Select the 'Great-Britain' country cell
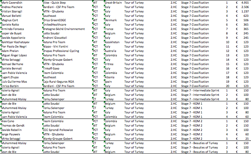The width and height of the screenshot is (251, 154). click(113, 3)
